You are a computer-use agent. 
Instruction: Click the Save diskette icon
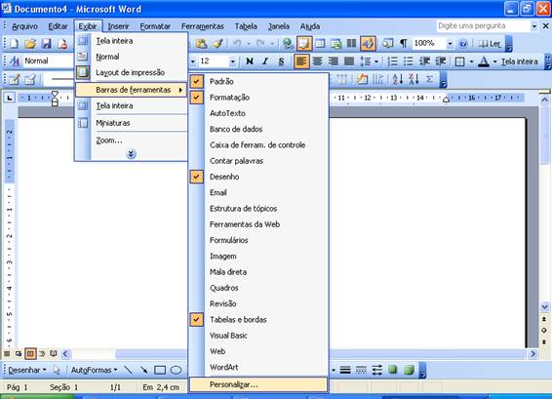47,44
